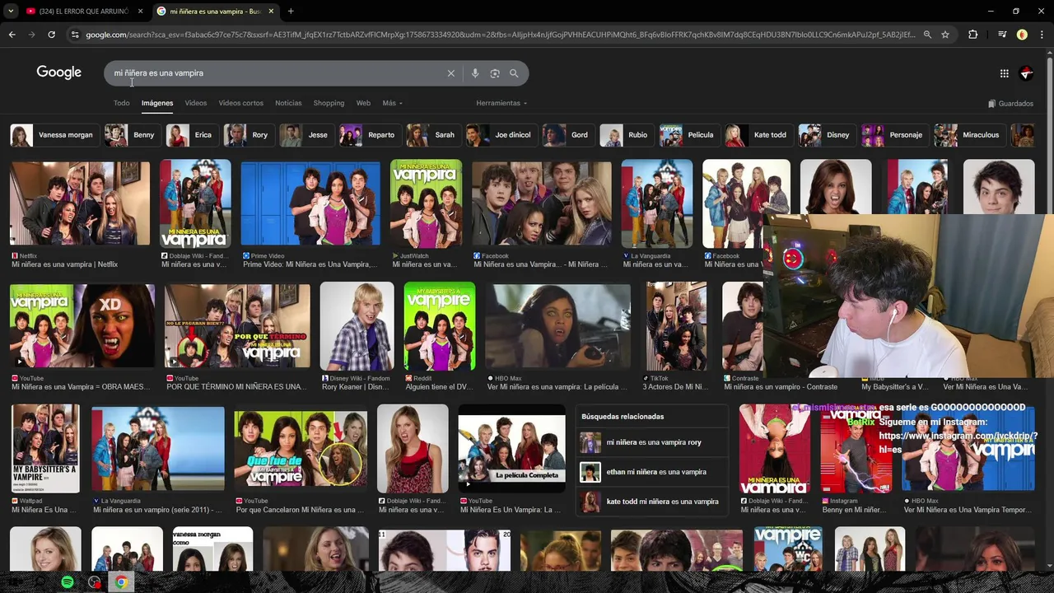Close the Google search results tab
This screenshot has height=593, width=1054.
(x=271, y=12)
